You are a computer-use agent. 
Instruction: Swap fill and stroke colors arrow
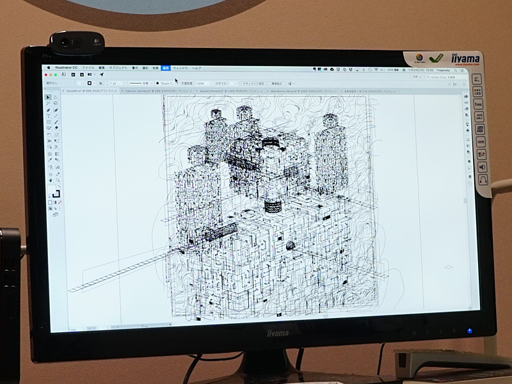(x=59, y=186)
